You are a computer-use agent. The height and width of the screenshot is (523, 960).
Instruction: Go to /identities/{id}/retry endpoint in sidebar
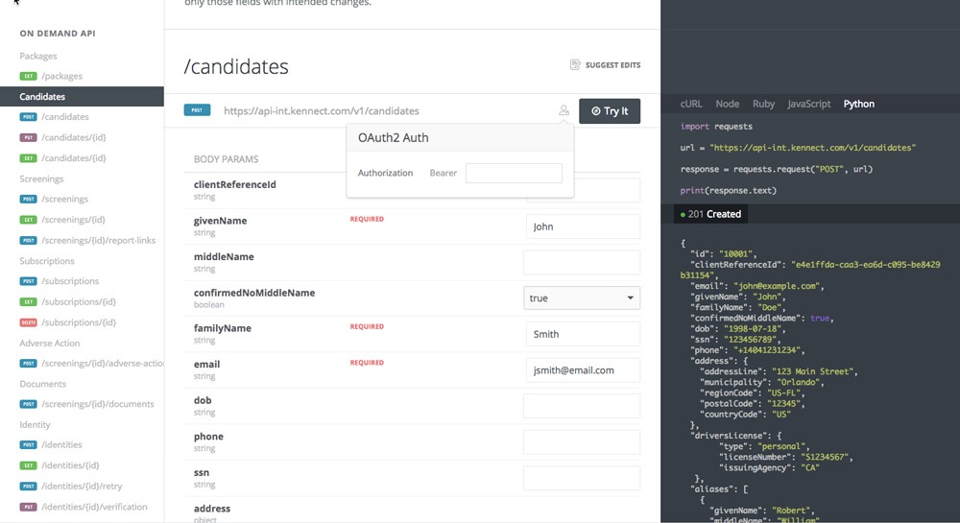point(83,487)
